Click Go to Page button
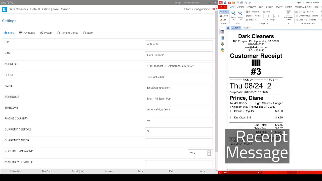Viewport: 322px width, 181px height. pyautogui.click(x=269, y=20)
